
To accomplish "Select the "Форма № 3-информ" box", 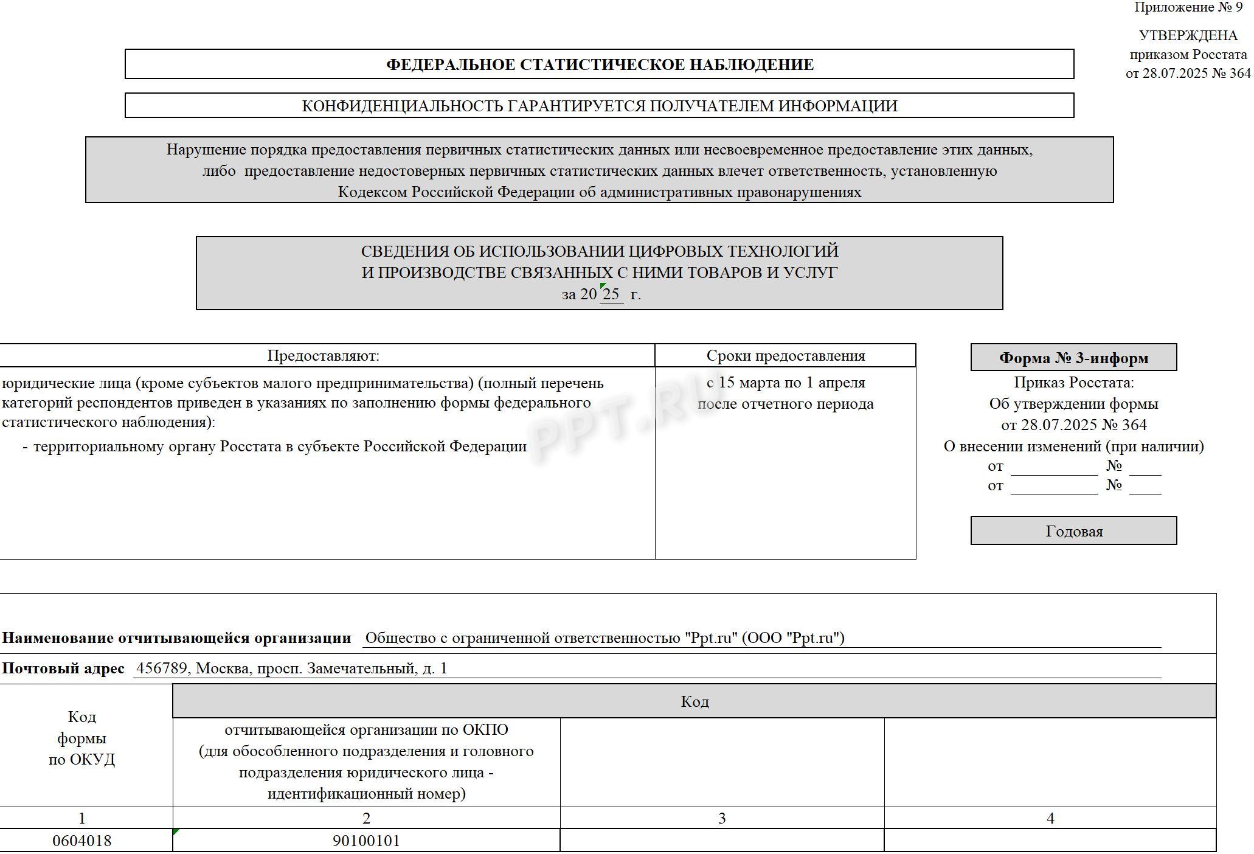I will [x=1073, y=358].
